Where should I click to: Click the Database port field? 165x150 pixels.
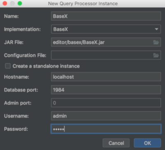[106, 90]
